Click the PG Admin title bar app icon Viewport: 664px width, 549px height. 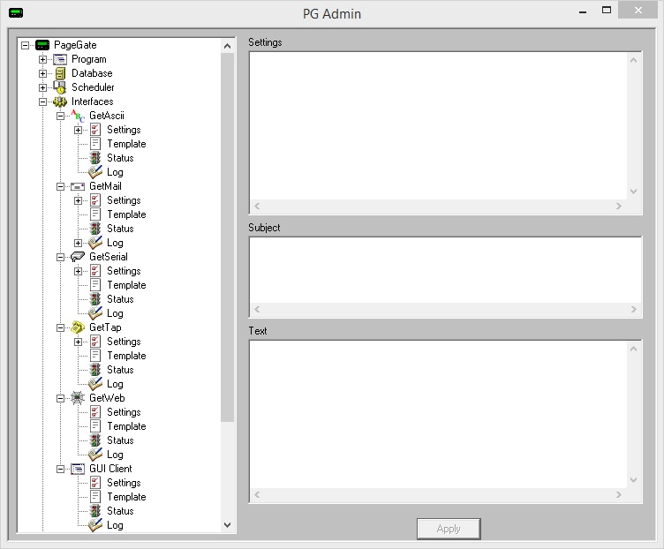tap(16, 12)
